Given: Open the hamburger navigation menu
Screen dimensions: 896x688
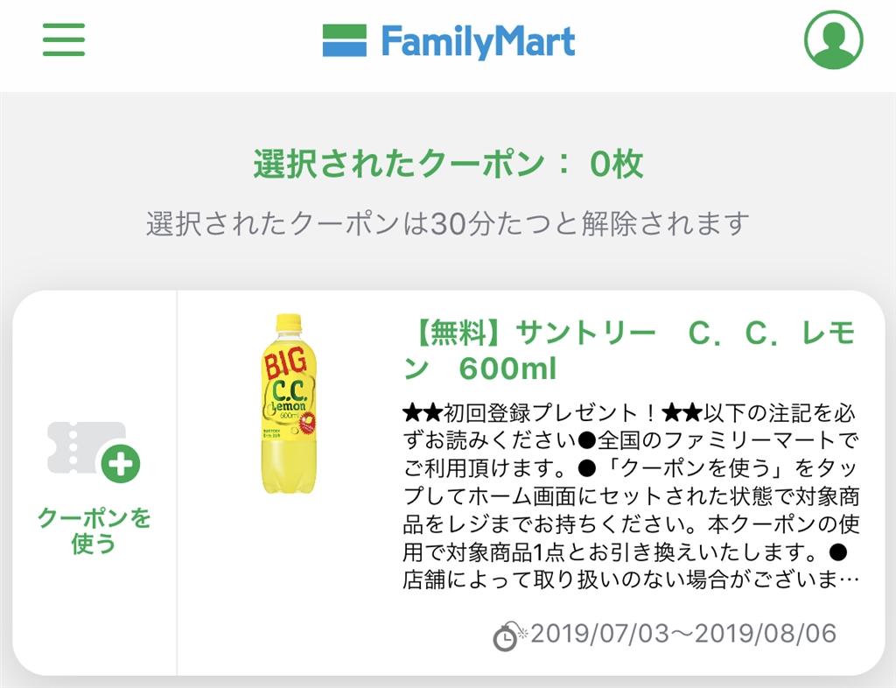Looking at the screenshot, I should tap(64, 39).
